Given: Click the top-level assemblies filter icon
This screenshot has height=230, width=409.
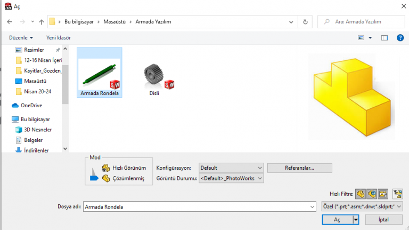Looking at the screenshot, I should 397,194.
